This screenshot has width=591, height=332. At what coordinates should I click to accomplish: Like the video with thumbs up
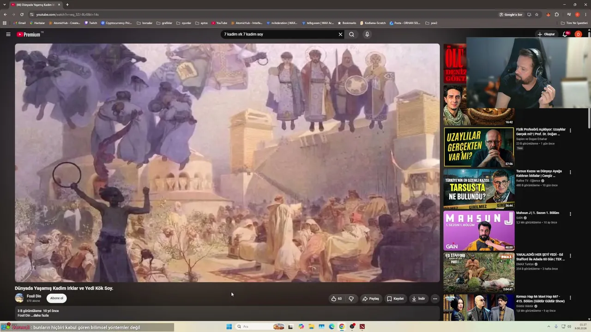click(x=337, y=299)
